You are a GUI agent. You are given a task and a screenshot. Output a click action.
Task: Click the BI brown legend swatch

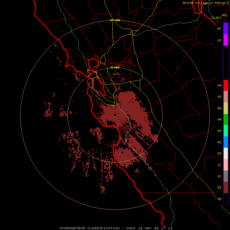pyautogui.click(x=226, y=188)
